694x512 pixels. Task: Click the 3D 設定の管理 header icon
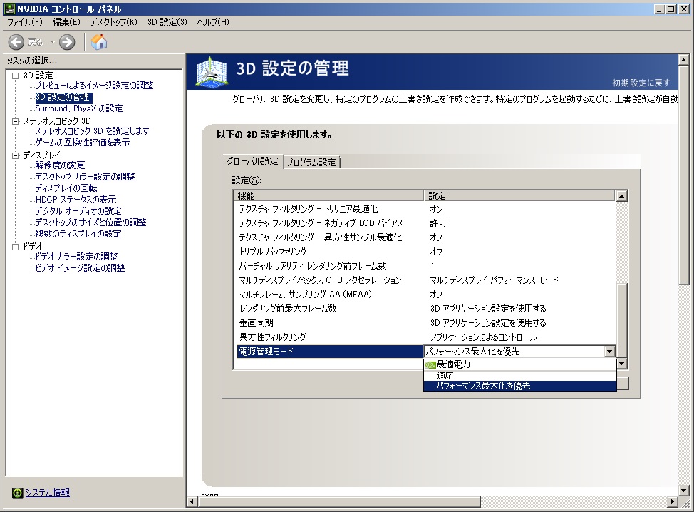212,72
